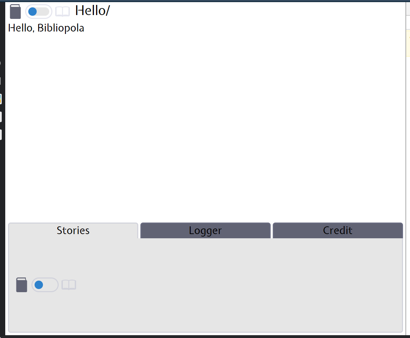Click the vertical divider beside the preview pane

(x=406, y=168)
